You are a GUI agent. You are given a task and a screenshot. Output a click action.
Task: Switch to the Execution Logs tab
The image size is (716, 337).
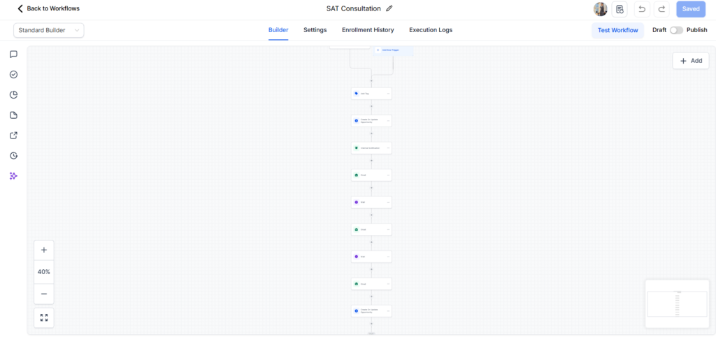tap(431, 30)
